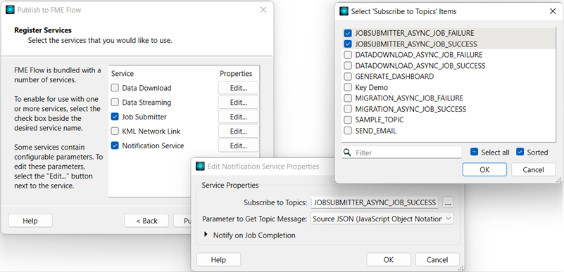Open topic picker with the ellipsis button
564x272 pixels.
(x=448, y=202)
